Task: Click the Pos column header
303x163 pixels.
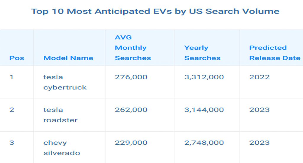Action: point(17,58)
